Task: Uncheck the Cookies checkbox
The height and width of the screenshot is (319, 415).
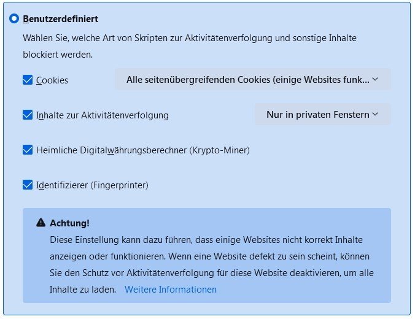Action: 28,80
